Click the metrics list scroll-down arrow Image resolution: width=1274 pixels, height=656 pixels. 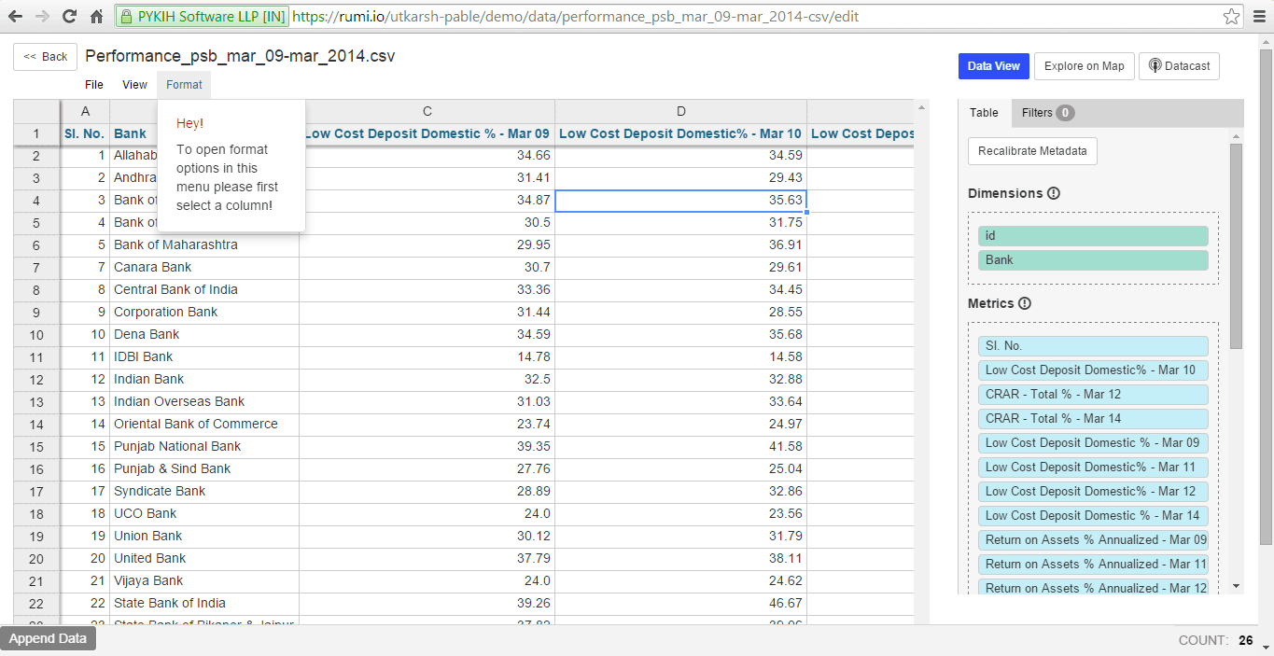[1237, 586]
